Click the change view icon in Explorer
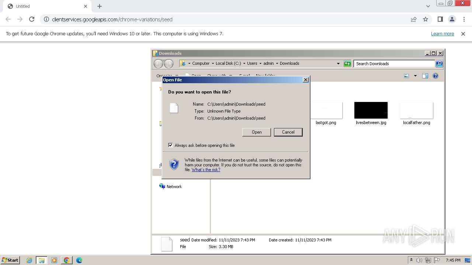This screenshot has height=265, width=472. coord(406,76)
